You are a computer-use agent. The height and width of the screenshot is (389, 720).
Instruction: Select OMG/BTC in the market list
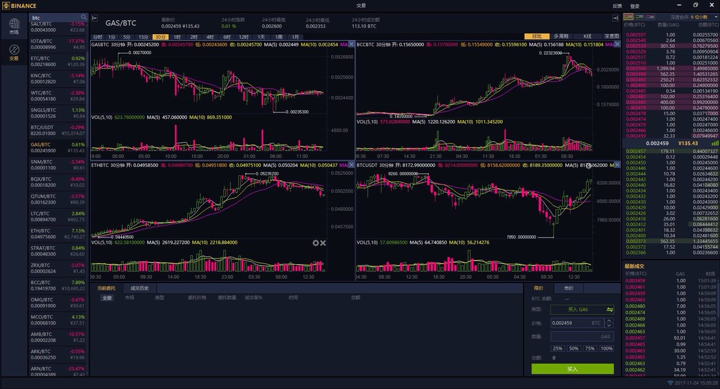coord(58,303)
